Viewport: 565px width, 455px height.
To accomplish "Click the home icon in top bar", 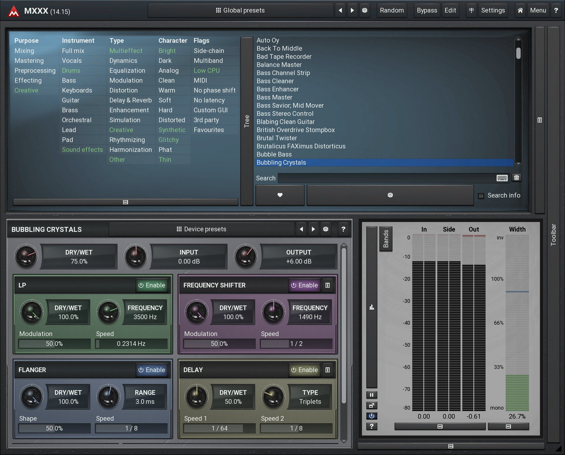I will click(520, 10).
